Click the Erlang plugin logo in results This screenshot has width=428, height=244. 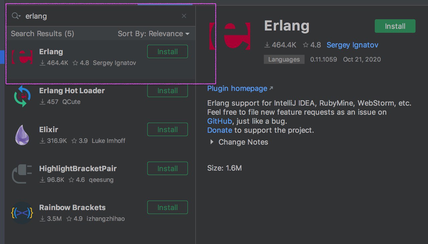(x=22, y=57)
